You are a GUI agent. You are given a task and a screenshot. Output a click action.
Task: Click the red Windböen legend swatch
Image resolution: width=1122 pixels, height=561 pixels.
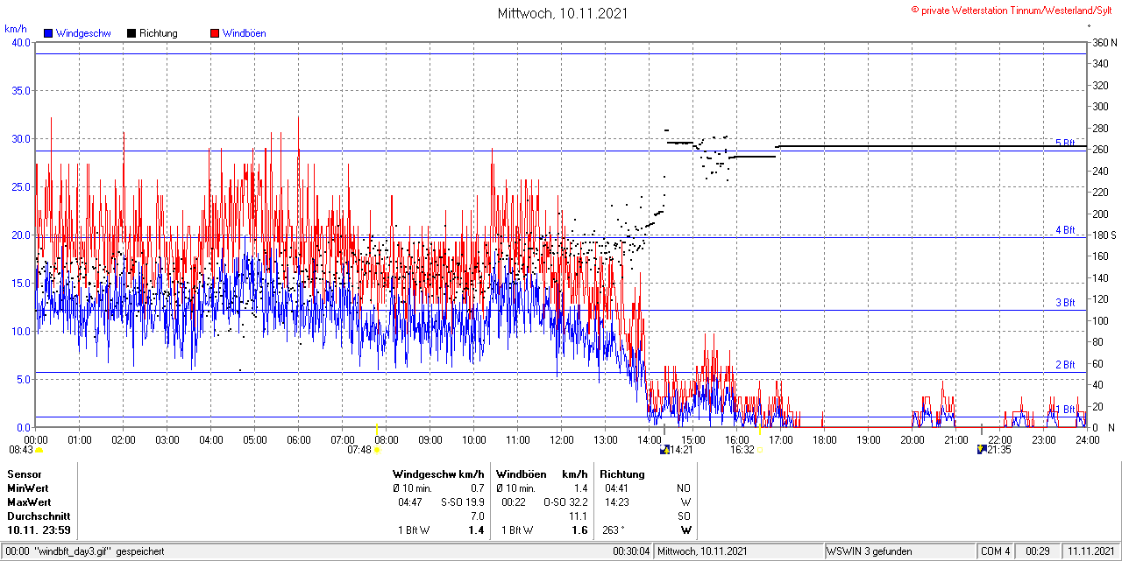215,33
